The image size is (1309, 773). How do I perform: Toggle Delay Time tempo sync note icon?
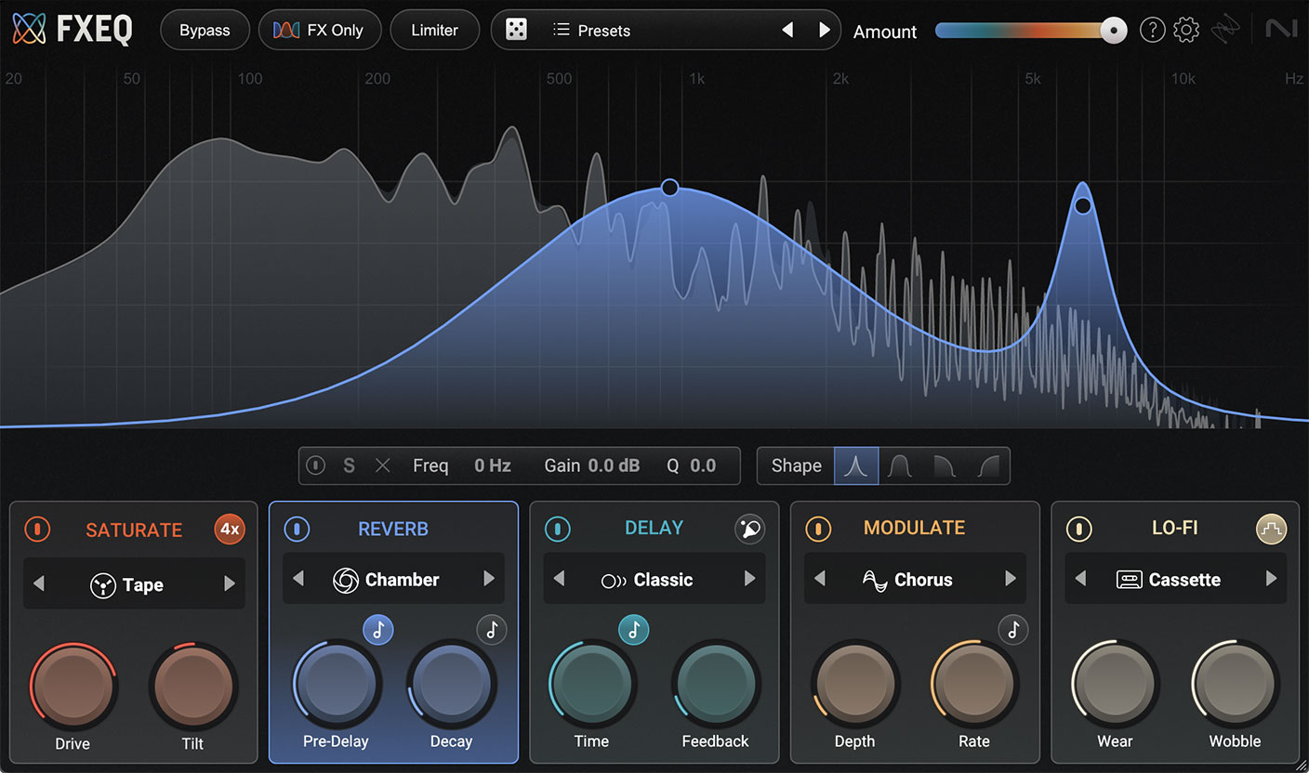(634, 630)
